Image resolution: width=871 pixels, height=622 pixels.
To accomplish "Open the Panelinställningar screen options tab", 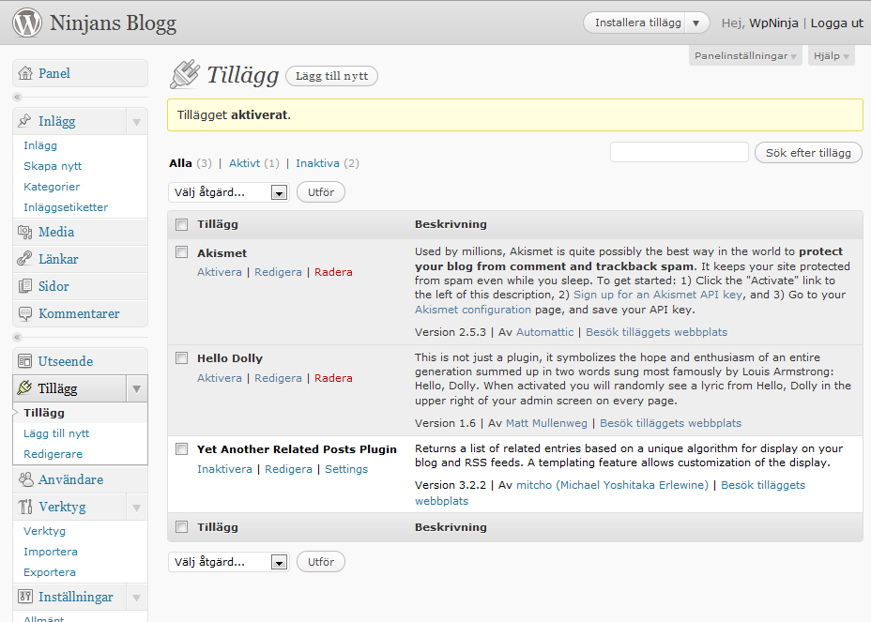I will 745,56.
